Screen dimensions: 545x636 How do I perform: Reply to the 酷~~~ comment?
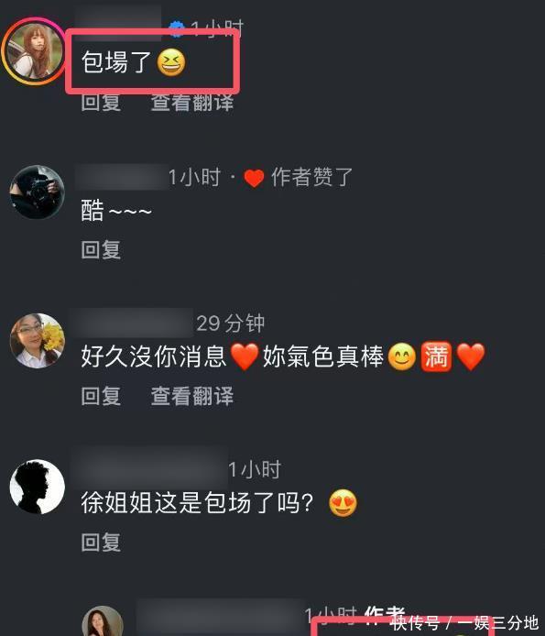point(101,249)
